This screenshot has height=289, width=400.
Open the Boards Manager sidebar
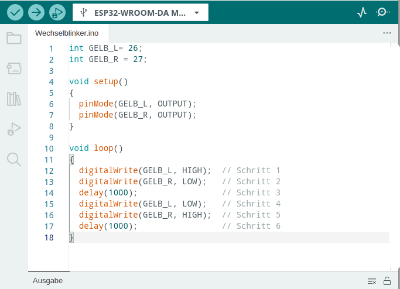14,69
